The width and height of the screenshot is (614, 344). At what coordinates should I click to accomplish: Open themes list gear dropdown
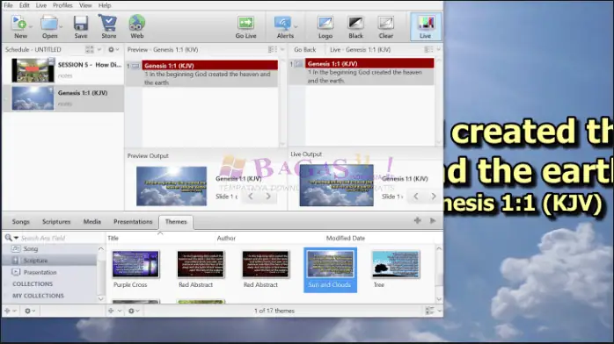pos(135,311)
